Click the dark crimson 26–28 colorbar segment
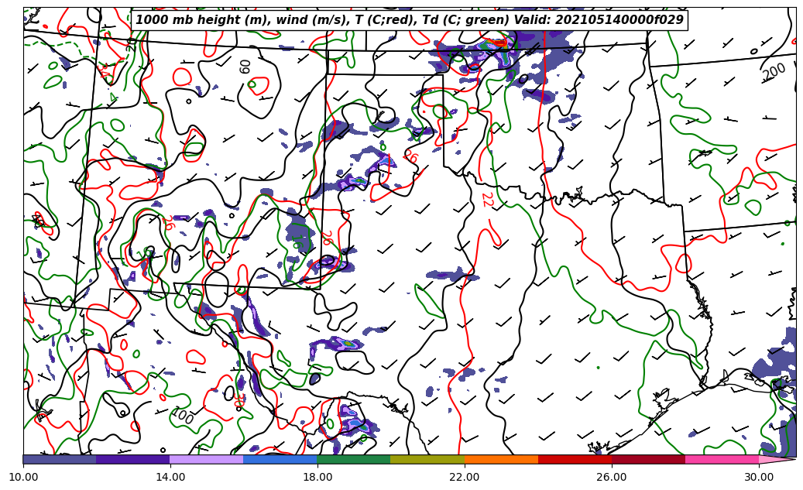 click(648, 459)
